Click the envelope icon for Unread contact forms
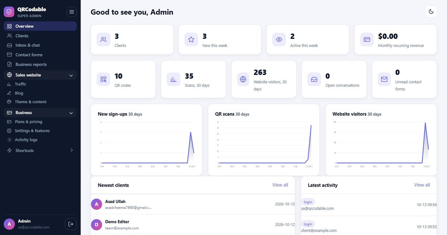This screenshot has height=235, width=447. pos(384,79)
